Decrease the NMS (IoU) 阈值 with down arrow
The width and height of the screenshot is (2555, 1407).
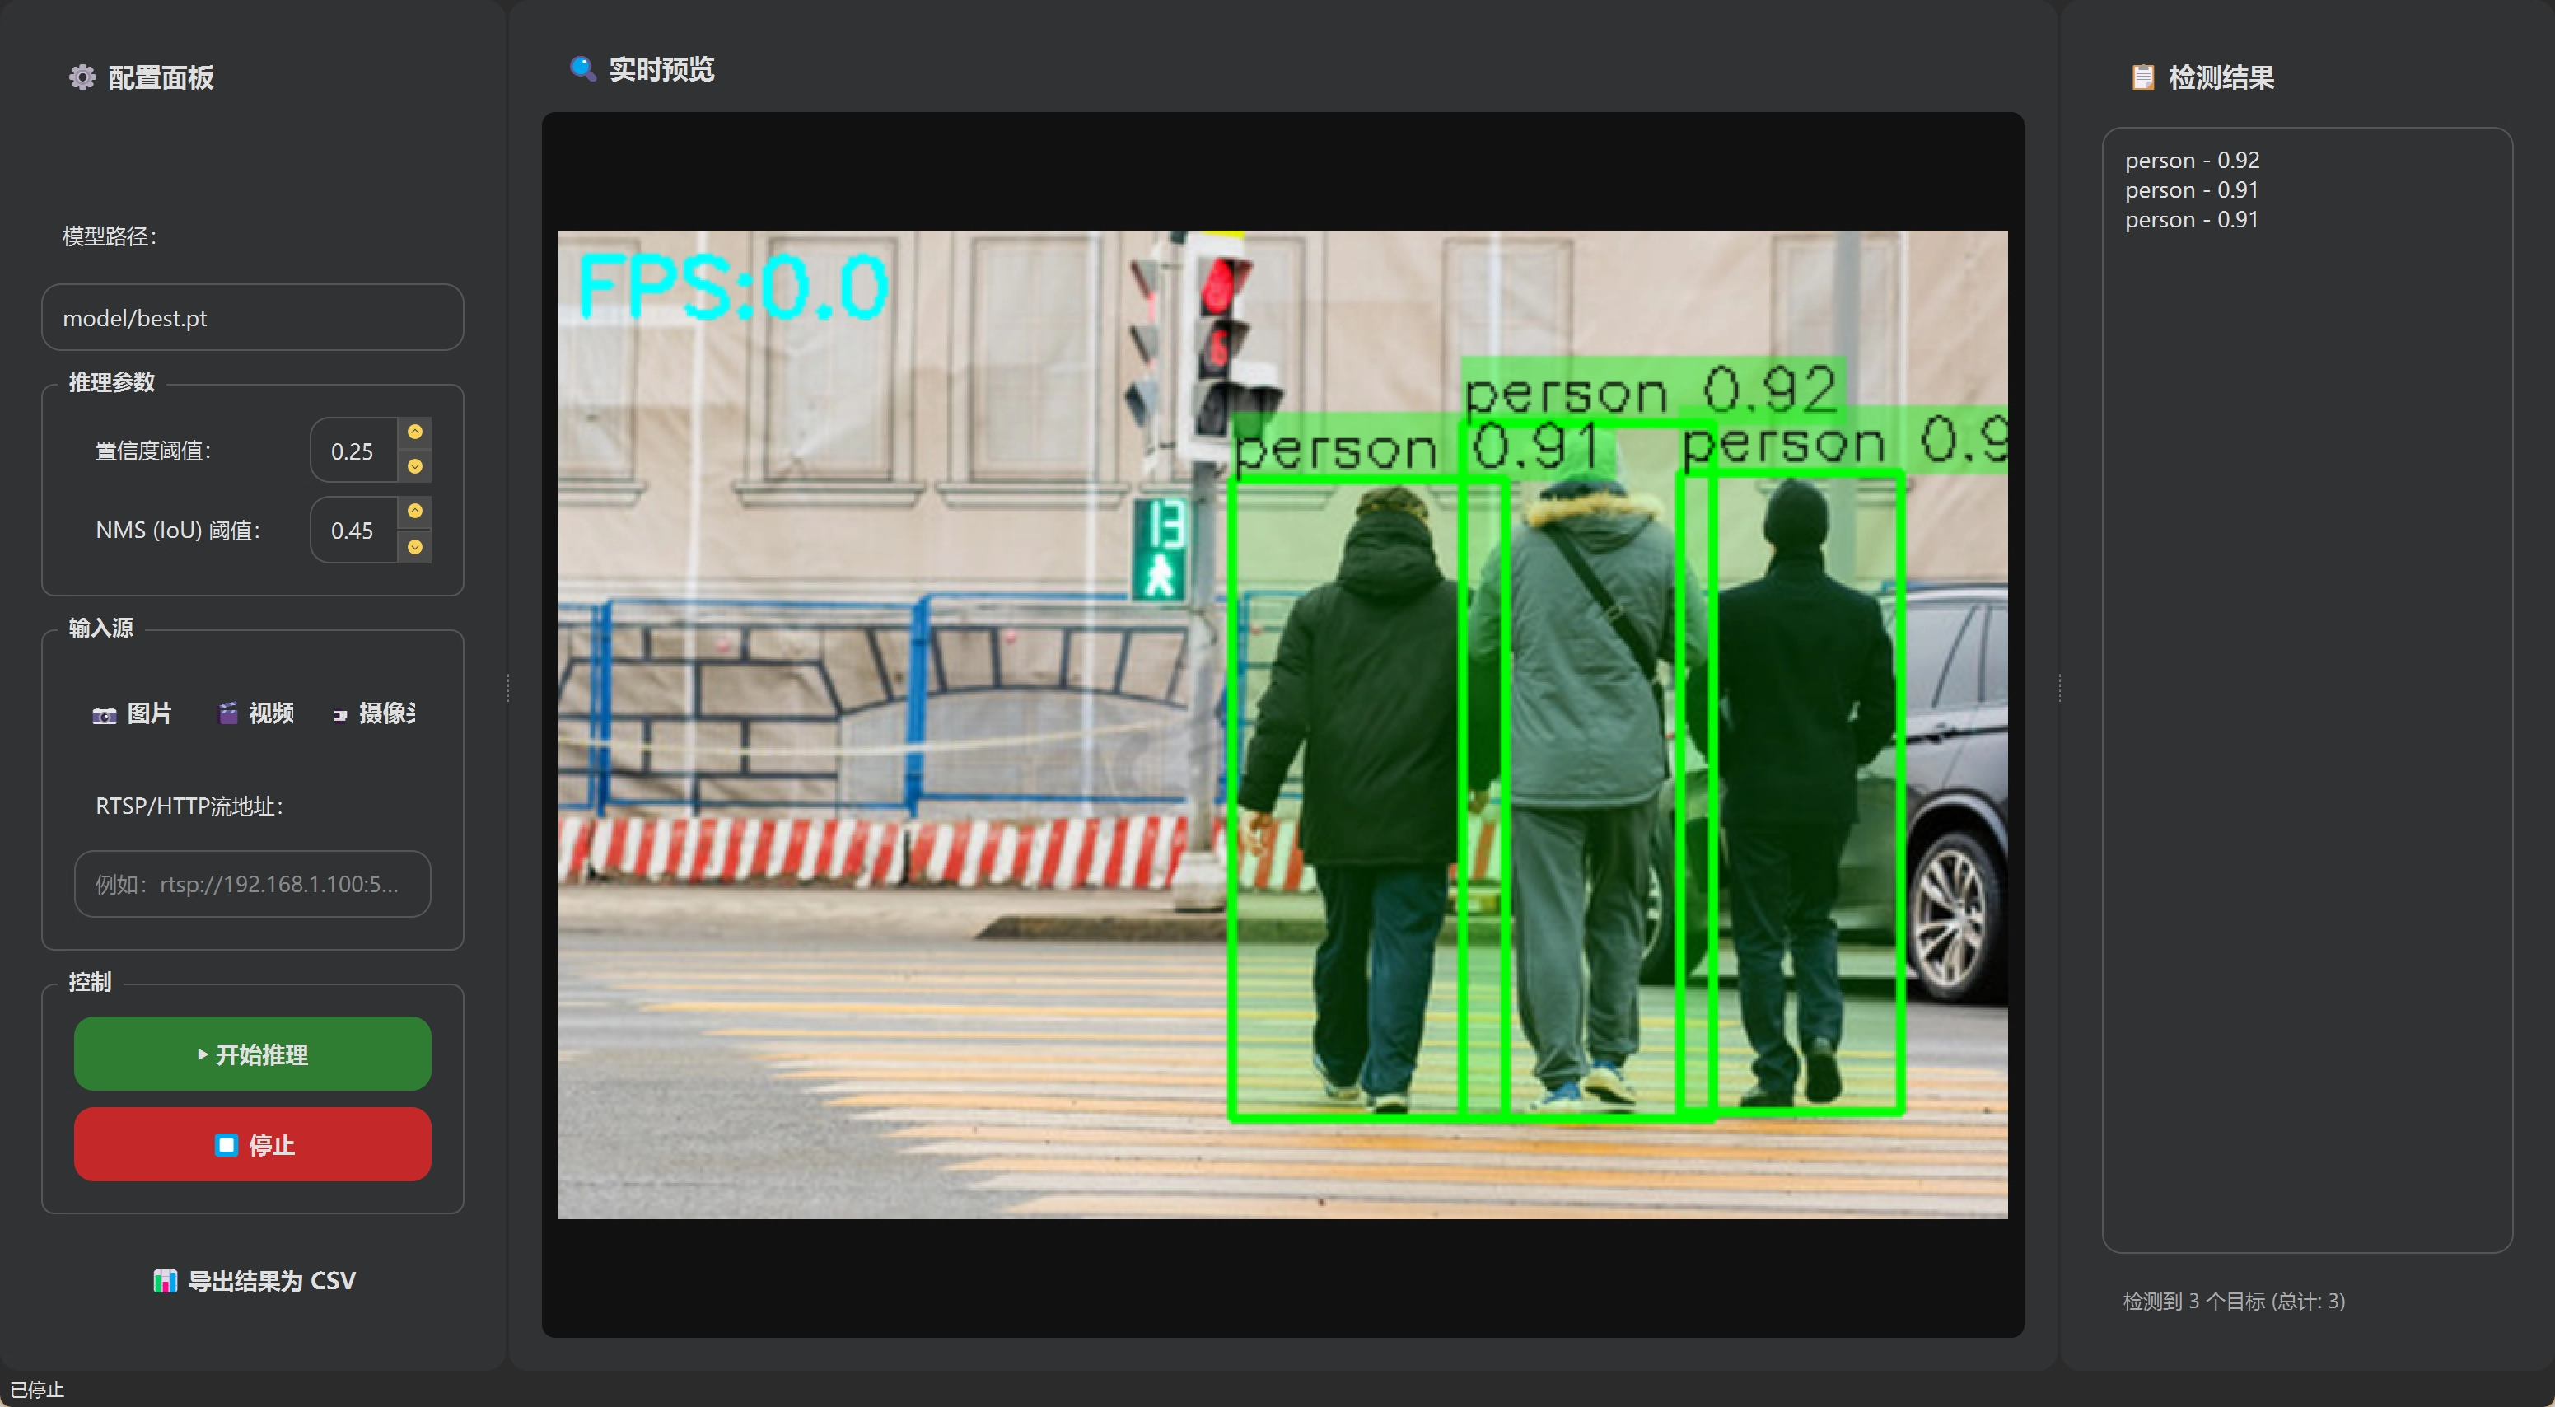pos(414,547)
